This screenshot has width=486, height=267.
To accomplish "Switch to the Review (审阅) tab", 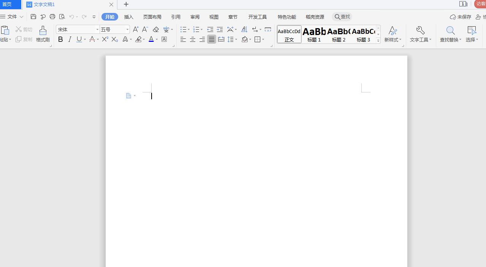I will point(195,17).
